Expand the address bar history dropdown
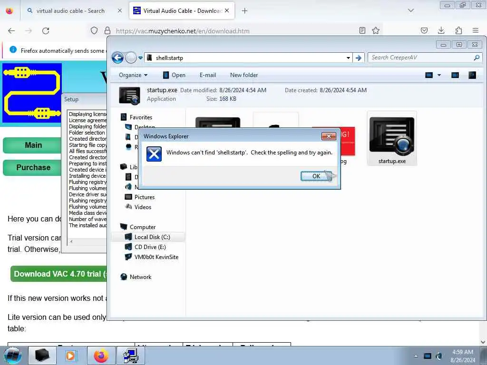This screenshot has width=487, height=365. pyautogui.click(x=348, y=58)
